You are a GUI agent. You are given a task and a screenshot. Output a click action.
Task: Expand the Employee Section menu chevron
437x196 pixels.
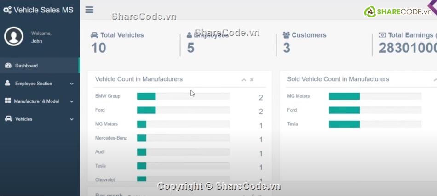tap(72, 84)
